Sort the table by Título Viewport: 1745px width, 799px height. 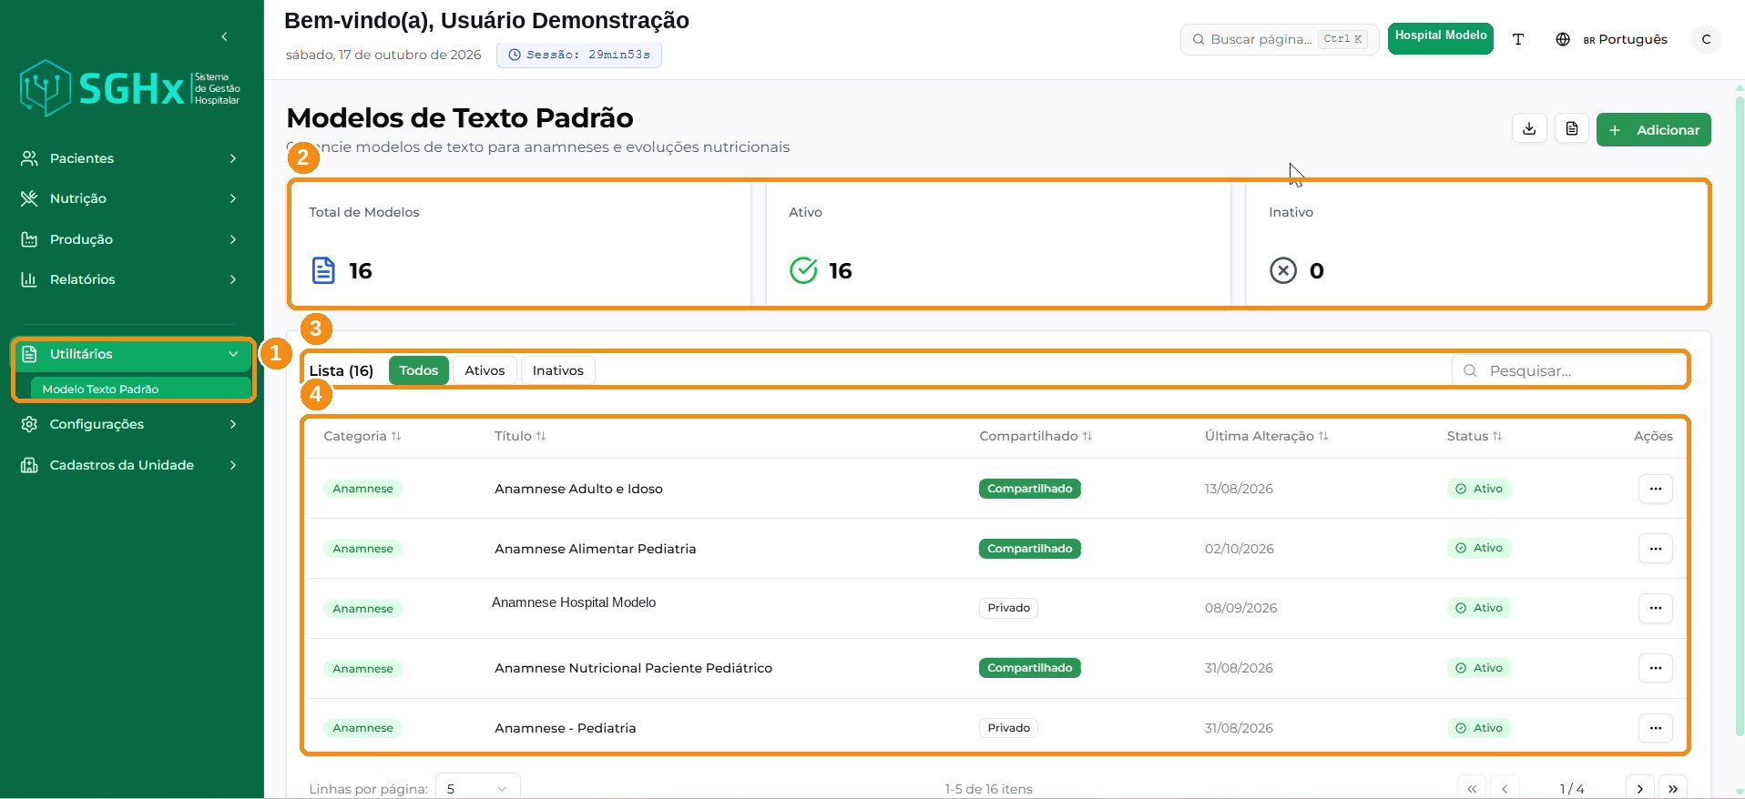(520, 436)
